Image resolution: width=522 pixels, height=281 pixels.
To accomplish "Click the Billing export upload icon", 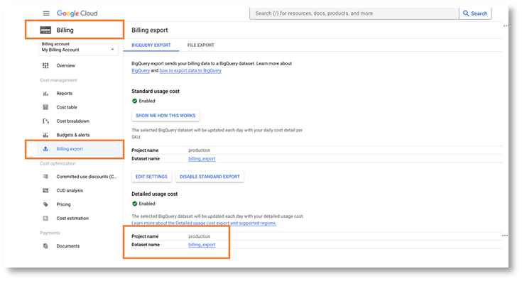I will (x=45, y=149).
